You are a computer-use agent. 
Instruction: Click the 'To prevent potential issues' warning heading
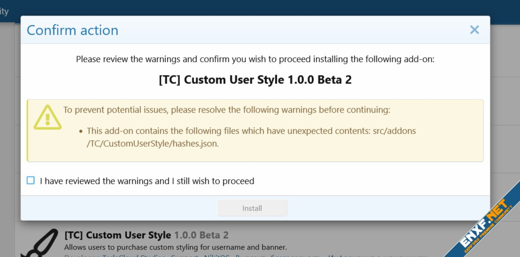pos(227,110)
